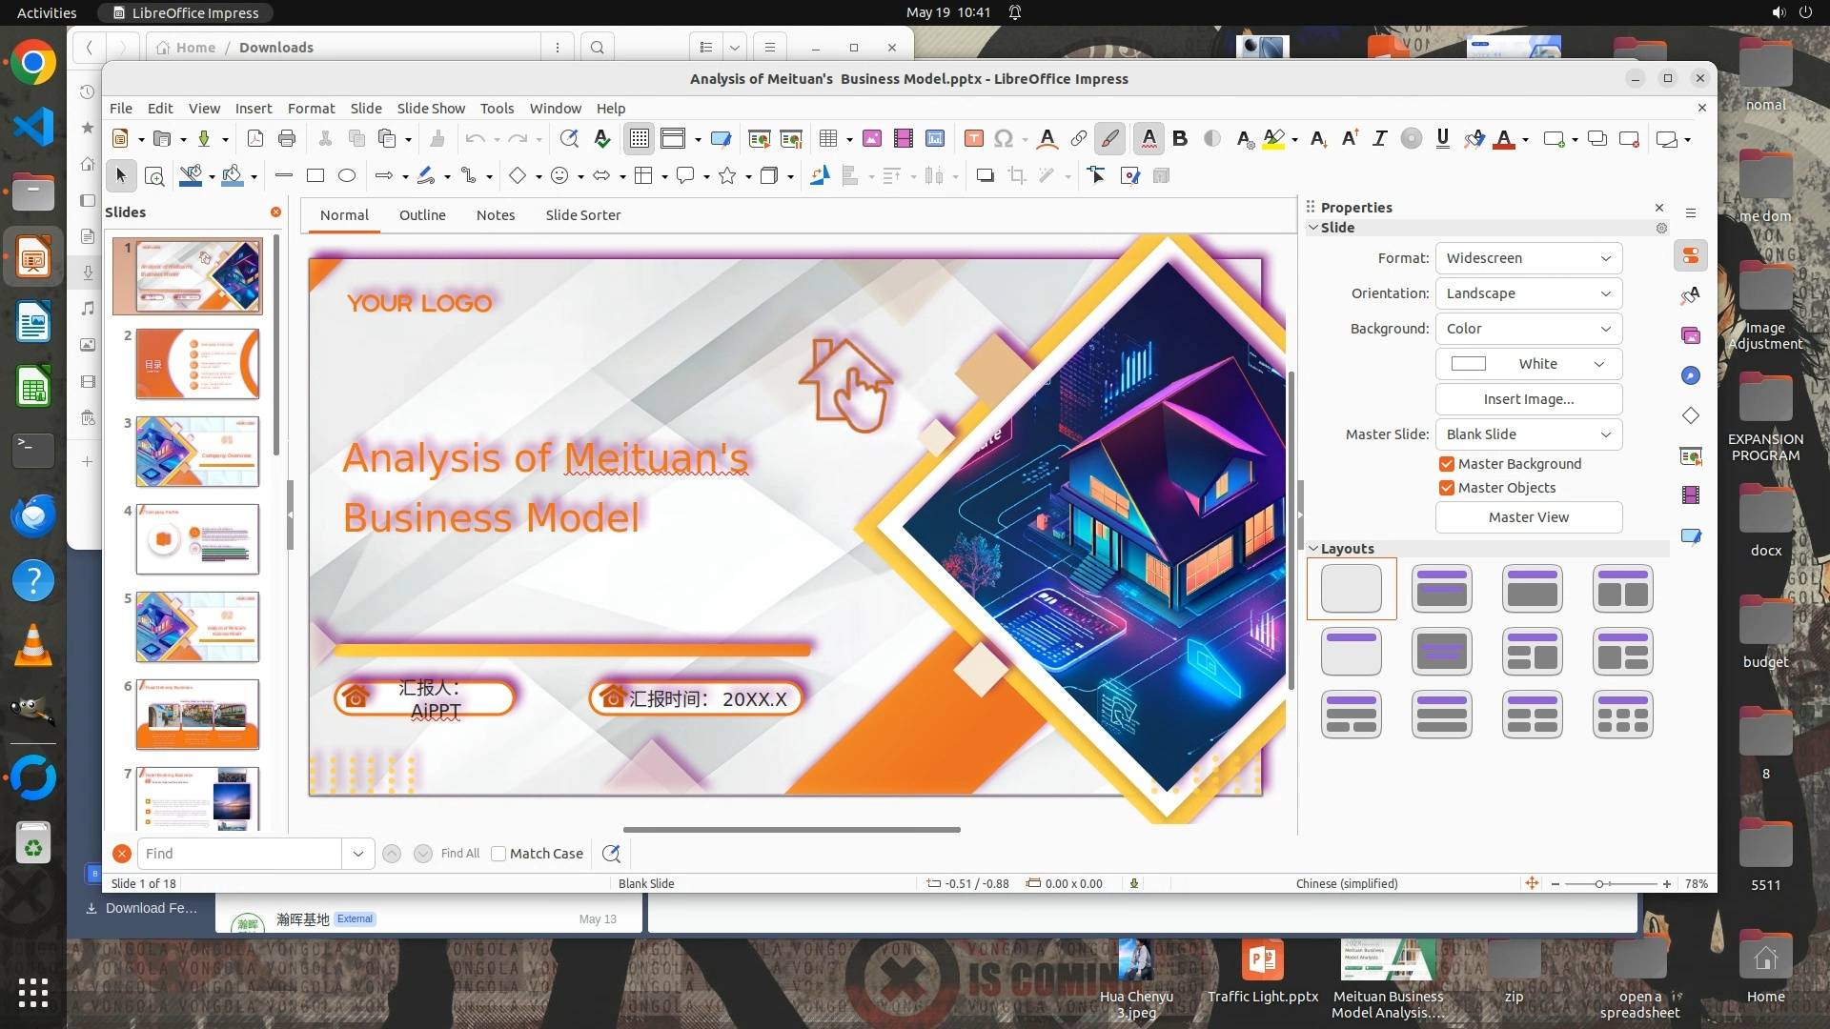Switch to the Slide Sorter tab
This screenshot has height=1029, width=1830.
point(582,215)
